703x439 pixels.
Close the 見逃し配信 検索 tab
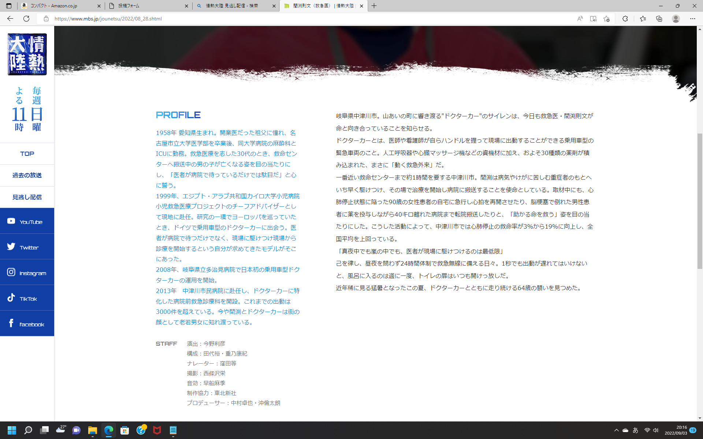(274, 6)
